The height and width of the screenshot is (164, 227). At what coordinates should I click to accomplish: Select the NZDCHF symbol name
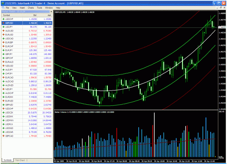[9, 109]
